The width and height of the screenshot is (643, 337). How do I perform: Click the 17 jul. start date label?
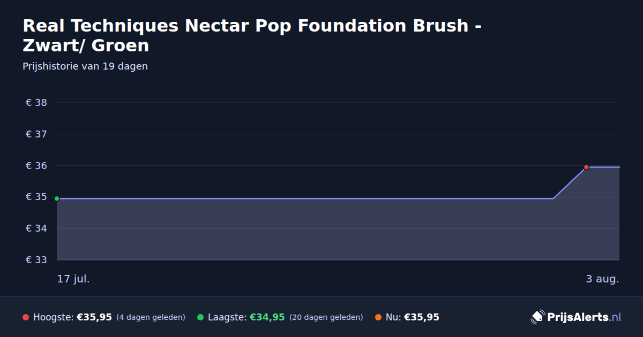pos(73,279)
